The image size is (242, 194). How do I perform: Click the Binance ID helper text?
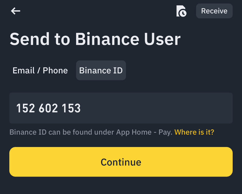[91, 132]
